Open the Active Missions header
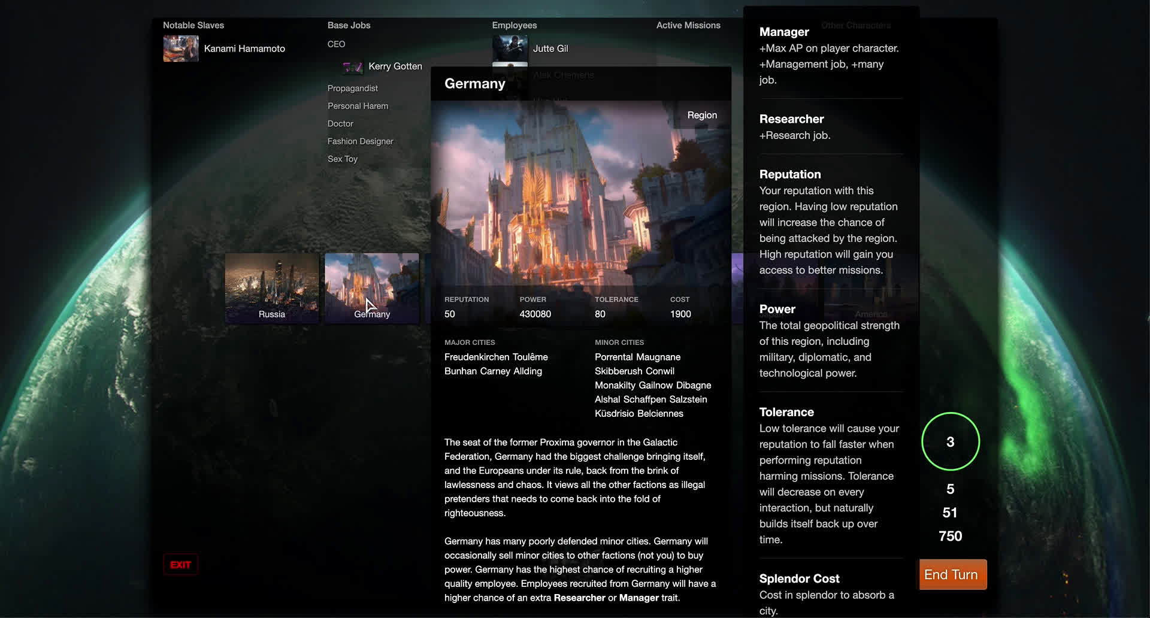Image resolution: width=1150 pixels, height=618 pixels. point(688,25)
